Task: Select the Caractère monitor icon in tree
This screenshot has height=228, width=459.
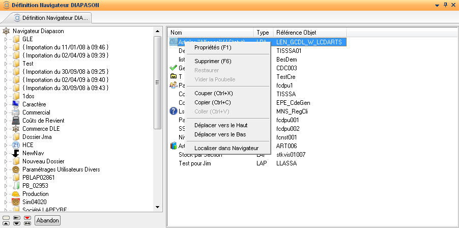Action: pos(16,104)
